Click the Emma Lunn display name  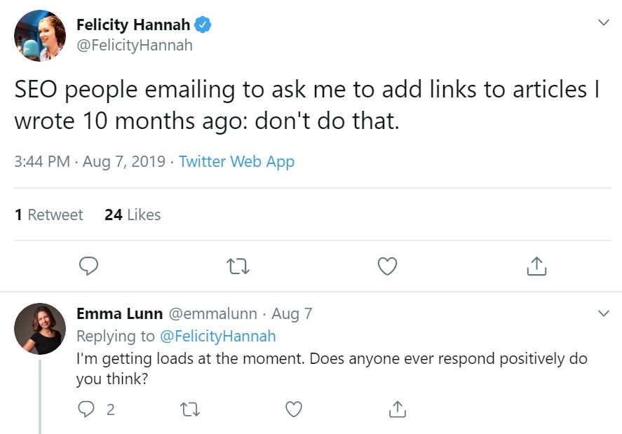click(119, 313)
